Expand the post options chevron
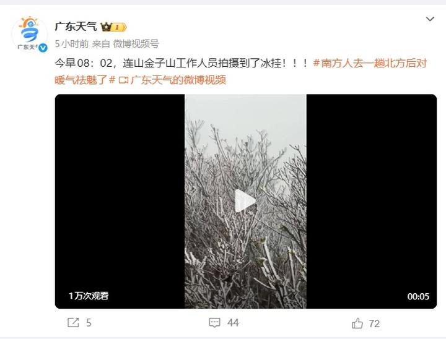Viewport: 446px width, 339px height. pyautogui.click(x=430, y=19)
